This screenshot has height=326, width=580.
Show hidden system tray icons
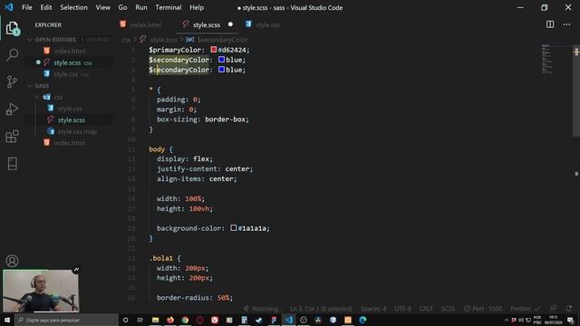(507, 320)
